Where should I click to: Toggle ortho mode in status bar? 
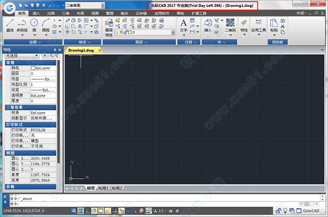pyautogui.click(x=87, y=211)
